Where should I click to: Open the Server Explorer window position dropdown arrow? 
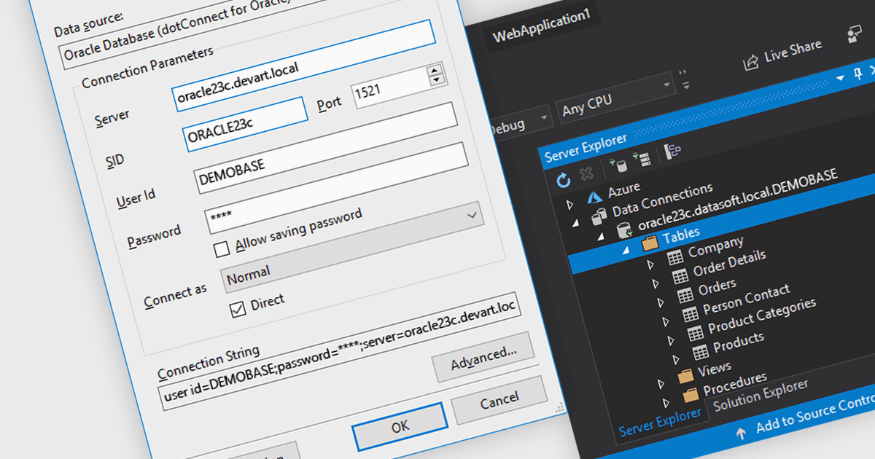point(839,77)
